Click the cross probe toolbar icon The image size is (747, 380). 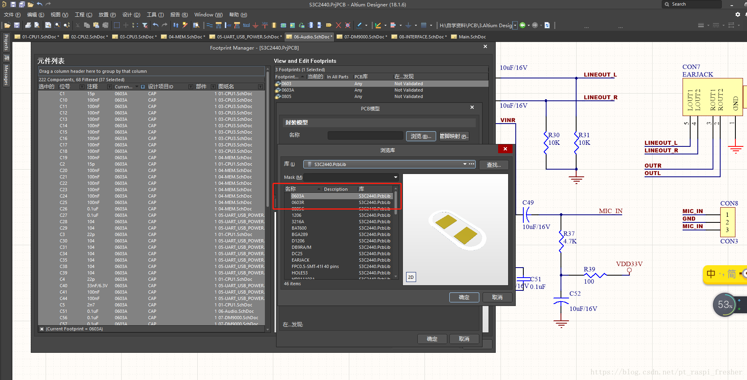185,25
